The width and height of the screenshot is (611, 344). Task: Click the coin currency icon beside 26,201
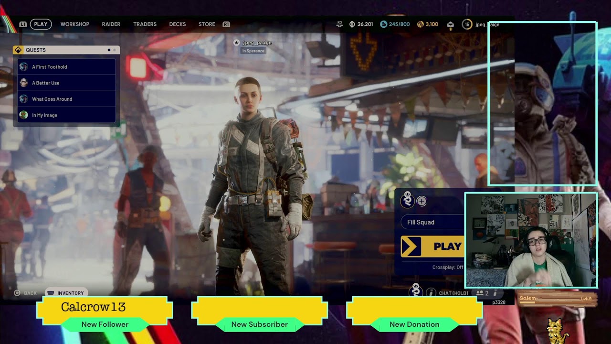(352, 24)
